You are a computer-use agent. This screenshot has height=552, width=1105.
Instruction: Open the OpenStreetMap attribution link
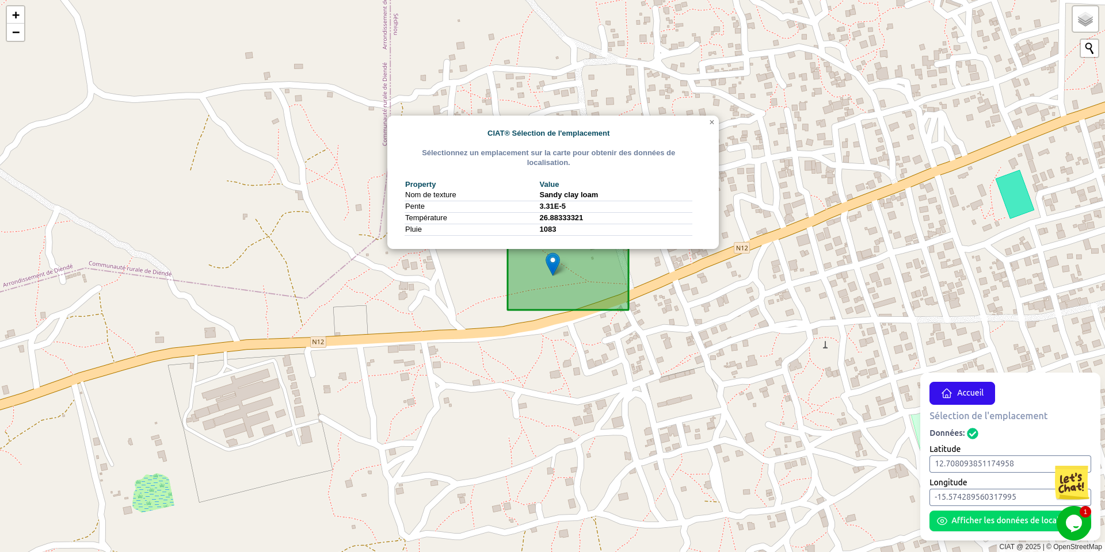(1077, 547)
